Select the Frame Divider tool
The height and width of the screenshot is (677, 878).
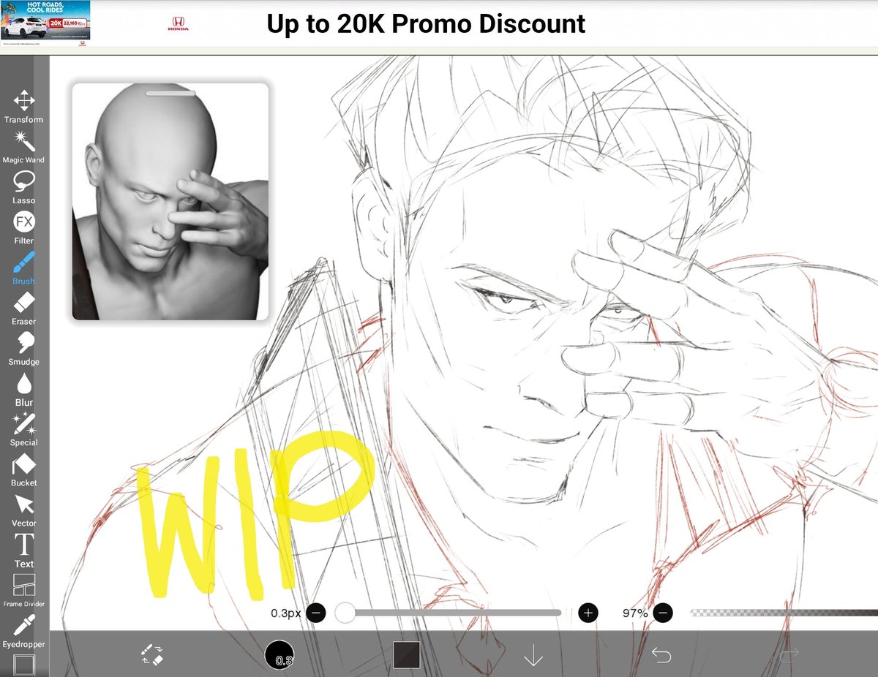24,591
